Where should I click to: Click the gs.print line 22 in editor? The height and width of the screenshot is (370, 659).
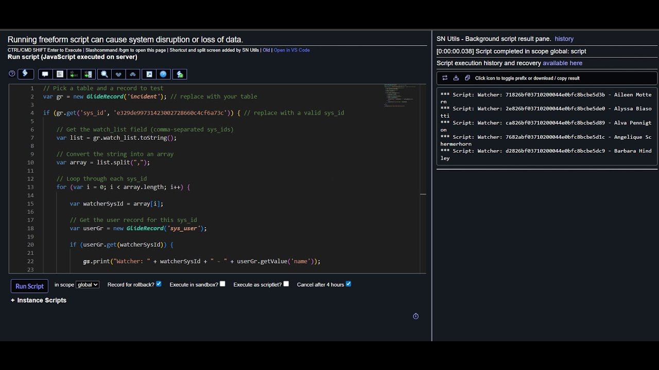[202, 261]
